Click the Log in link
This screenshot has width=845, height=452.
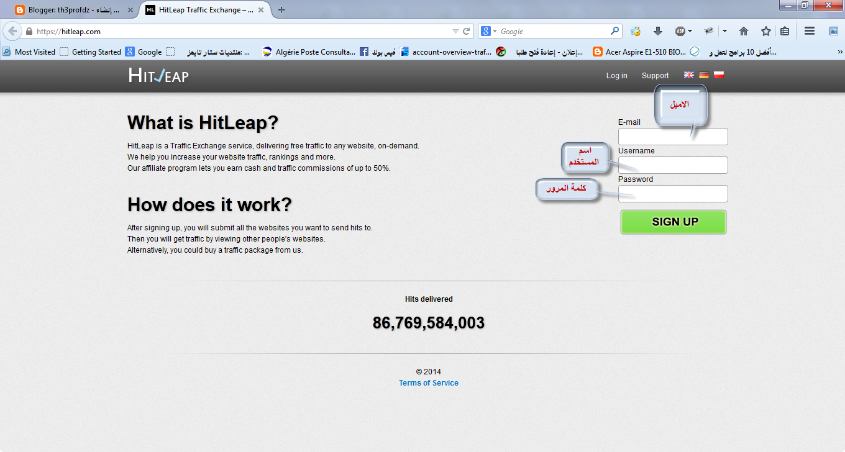point(616,76)
